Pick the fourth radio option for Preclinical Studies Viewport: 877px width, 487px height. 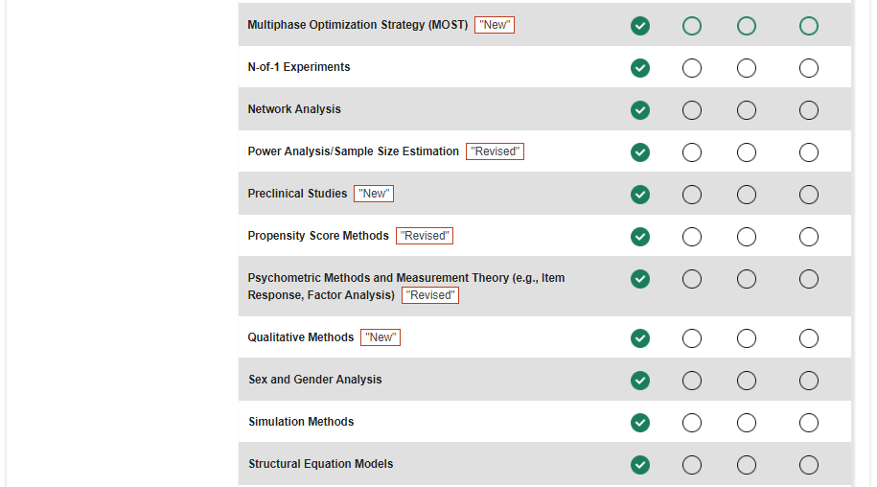click(809, 195)
